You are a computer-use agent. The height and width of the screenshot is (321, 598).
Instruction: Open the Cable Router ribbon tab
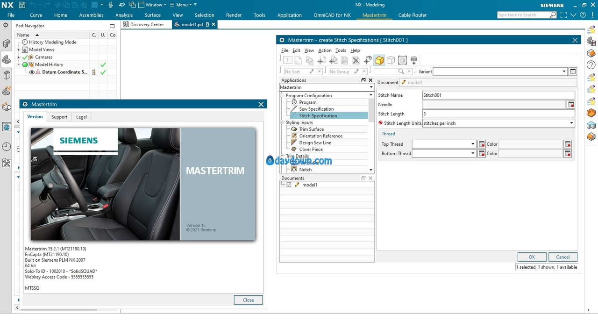[413, 15]
